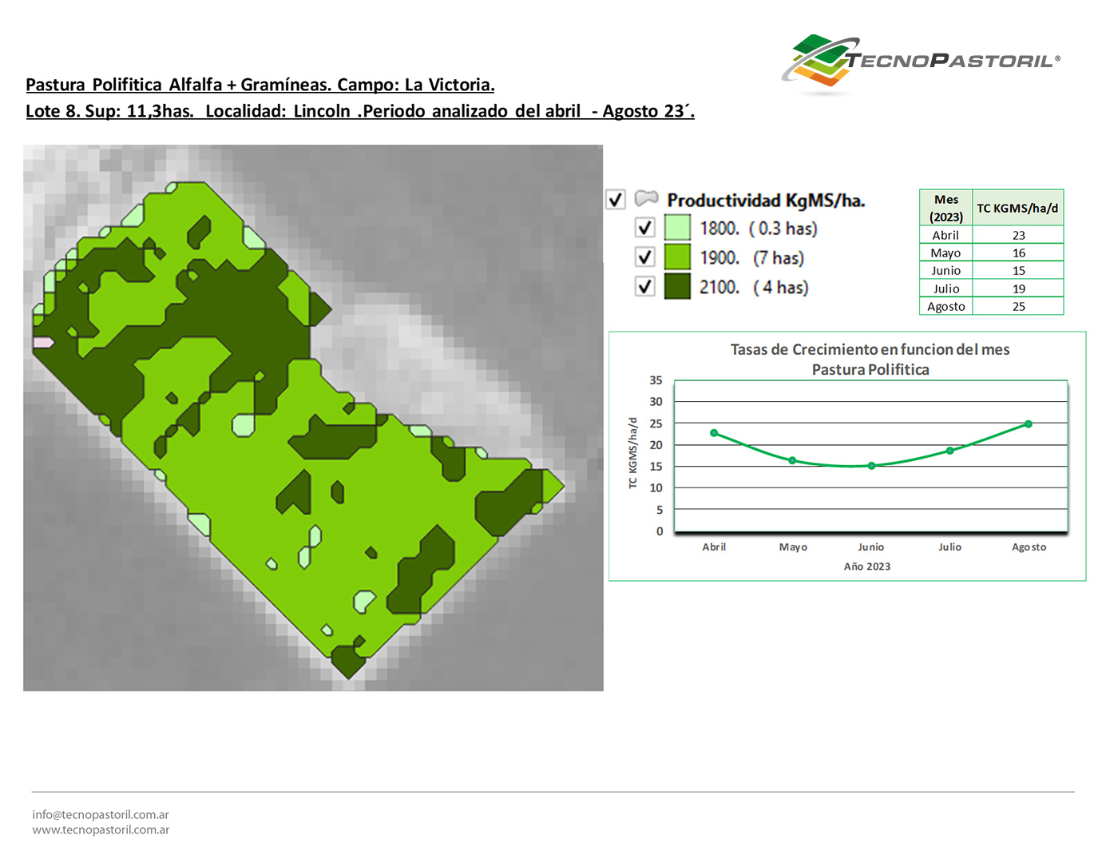Select the TC KGMS/ha/d table header
Image resolution: width=1106 pixels, height=855 pixels.
[1017, 208]
